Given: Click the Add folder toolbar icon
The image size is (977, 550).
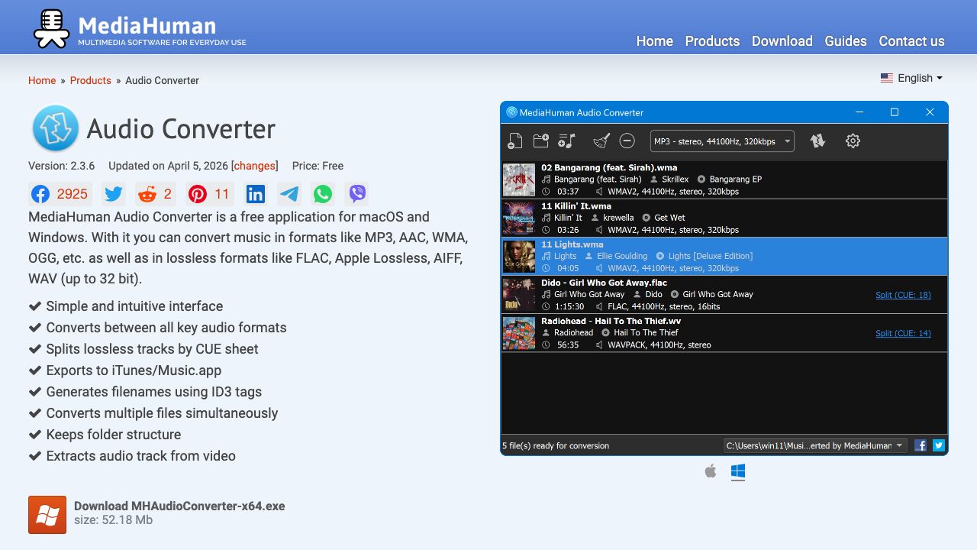Looking at the screenshot, I should pyautogui.click(x=541, y=141).
